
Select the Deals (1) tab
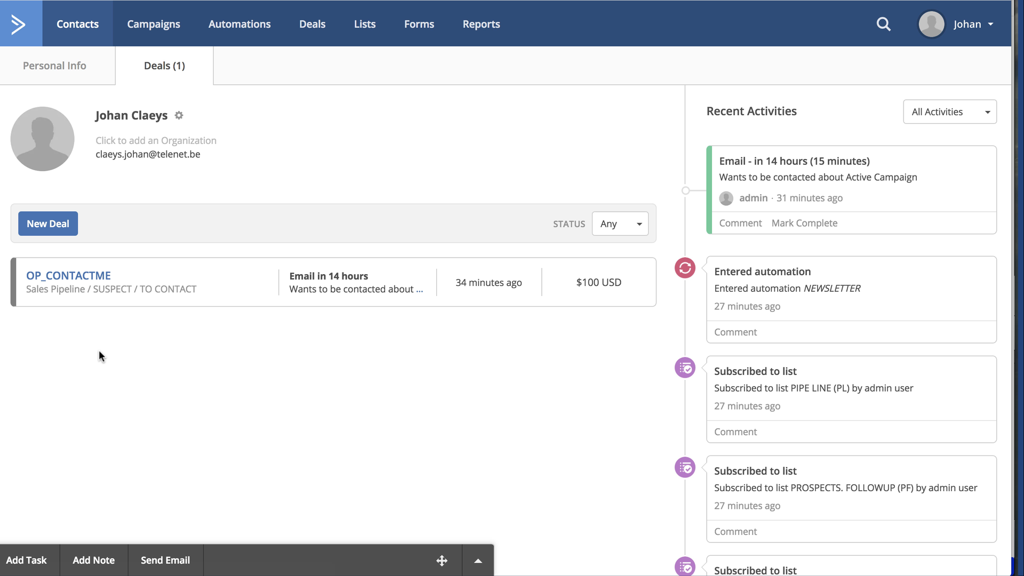(164, 66)
